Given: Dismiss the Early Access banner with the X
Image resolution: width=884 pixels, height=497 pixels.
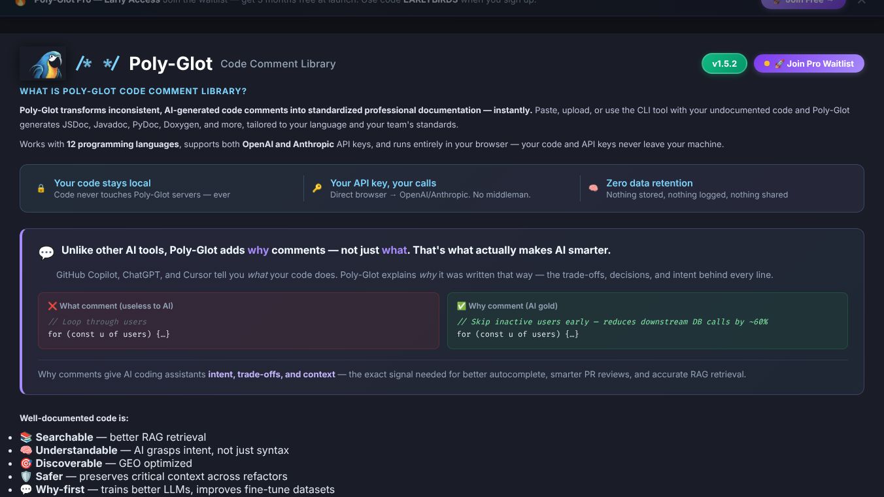Looking at the screenshot, I should (x=862, y=3).
